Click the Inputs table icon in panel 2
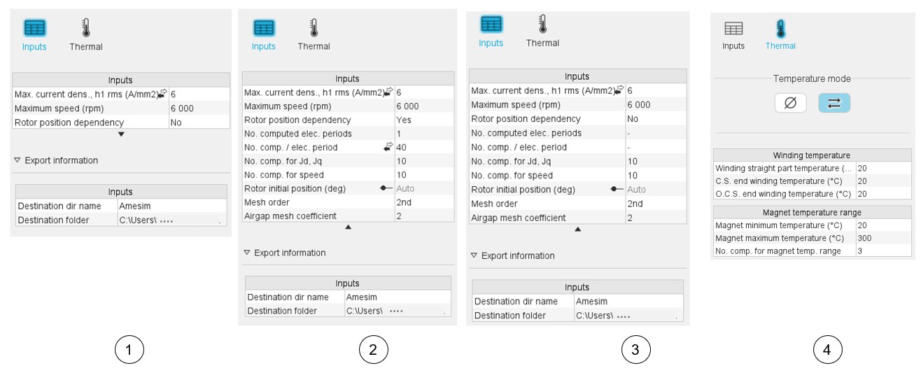Viewport: 921px width, 373px height. pyautogui.click(x=263, y=28)
